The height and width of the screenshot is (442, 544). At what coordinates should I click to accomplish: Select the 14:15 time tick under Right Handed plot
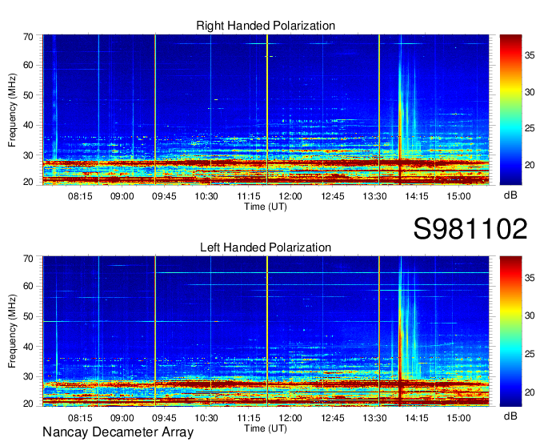(417, 196)
